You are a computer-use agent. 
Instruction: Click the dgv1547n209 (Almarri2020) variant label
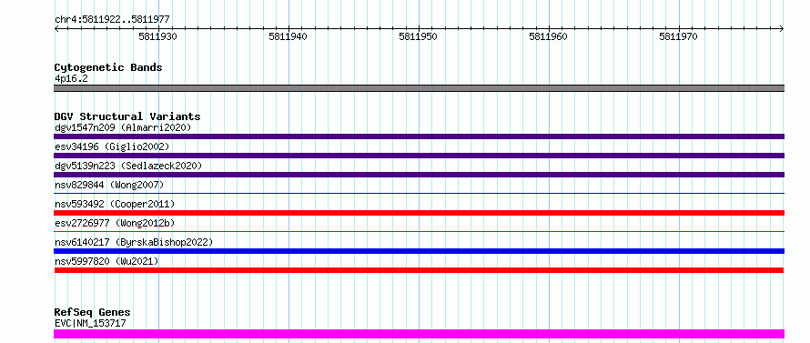pos(123,127)
